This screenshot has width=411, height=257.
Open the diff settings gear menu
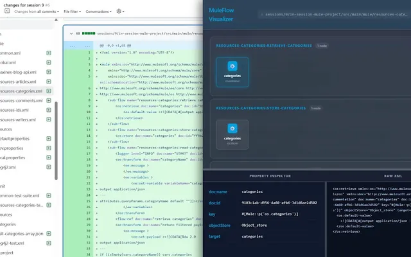tap(120, 12)
